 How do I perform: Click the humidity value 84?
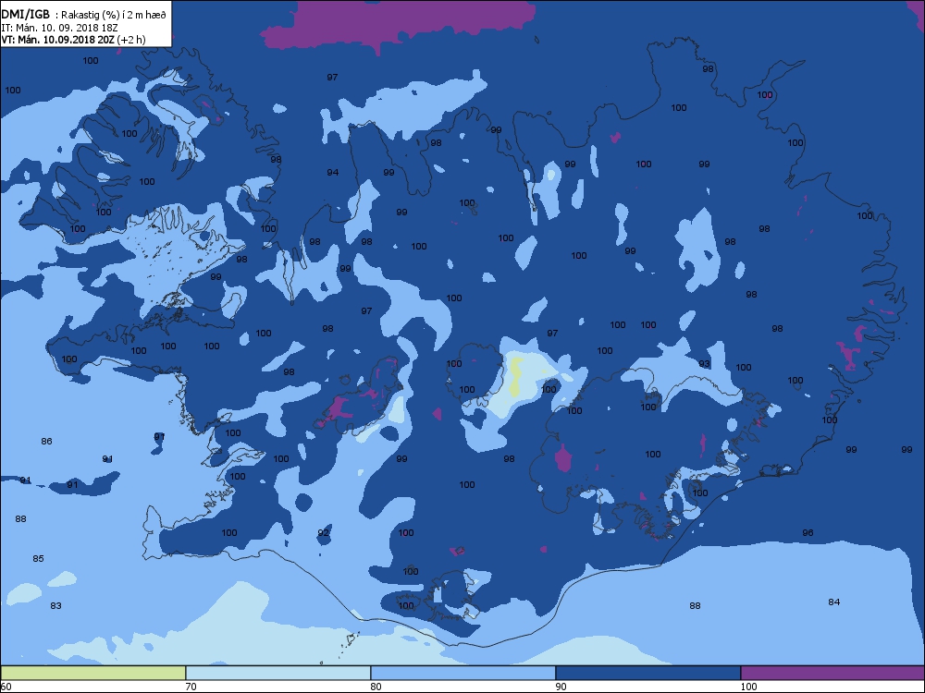click(x=833, y=602)
